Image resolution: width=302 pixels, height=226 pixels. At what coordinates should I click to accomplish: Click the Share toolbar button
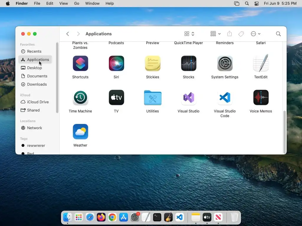click(x=229, y=34)
